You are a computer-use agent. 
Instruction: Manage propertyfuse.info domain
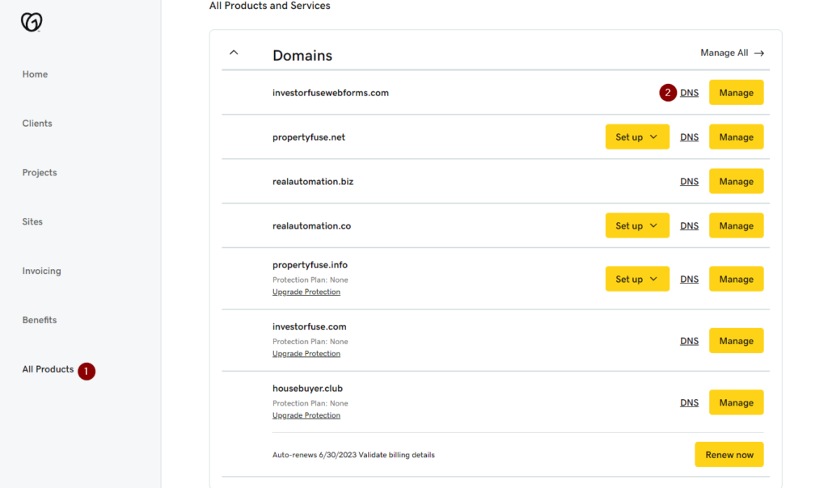[736, 279]
